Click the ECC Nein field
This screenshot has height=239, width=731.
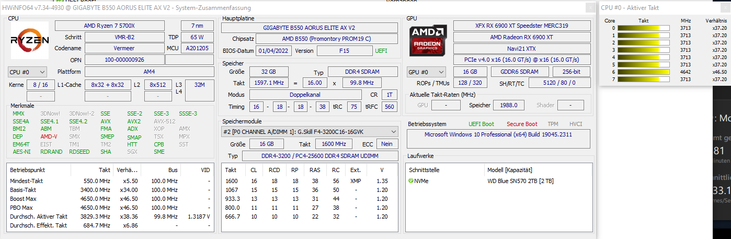(x=387, y=144)
